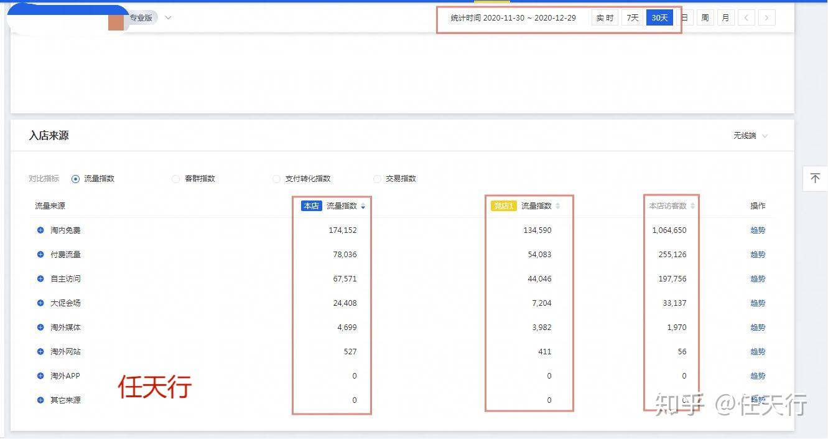Image resolution: width=828 pixels, height=439 pixels.
Task: Switch to the 30天 time range
Action: (x=659, y=18)
